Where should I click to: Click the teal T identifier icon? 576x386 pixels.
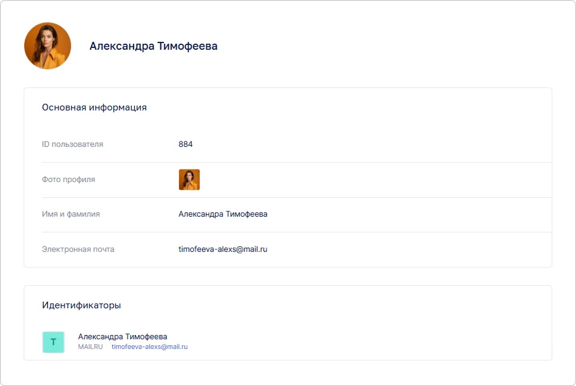[53, 342]
